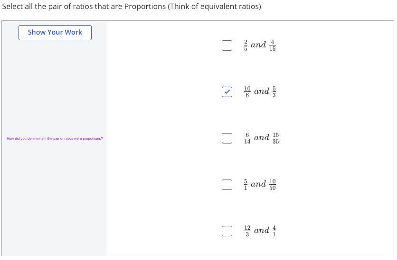Tick the 5/1 and 10/50 checkbox
397x260 pixels.
(227, 184)
